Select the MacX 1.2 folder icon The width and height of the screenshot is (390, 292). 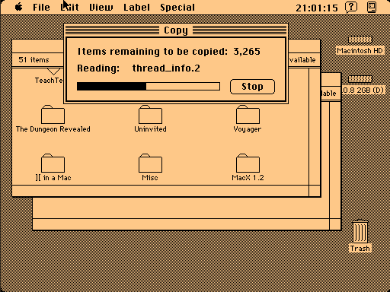pyautogui.click(x=248, y=163)
